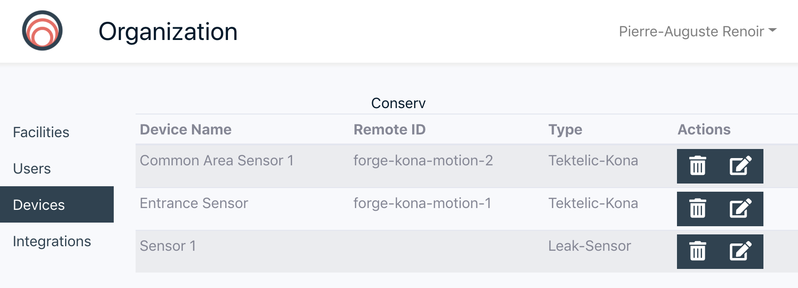Click trash icon for Entrance Sensor
798x288 pixels.
click(x=697, y=209)
